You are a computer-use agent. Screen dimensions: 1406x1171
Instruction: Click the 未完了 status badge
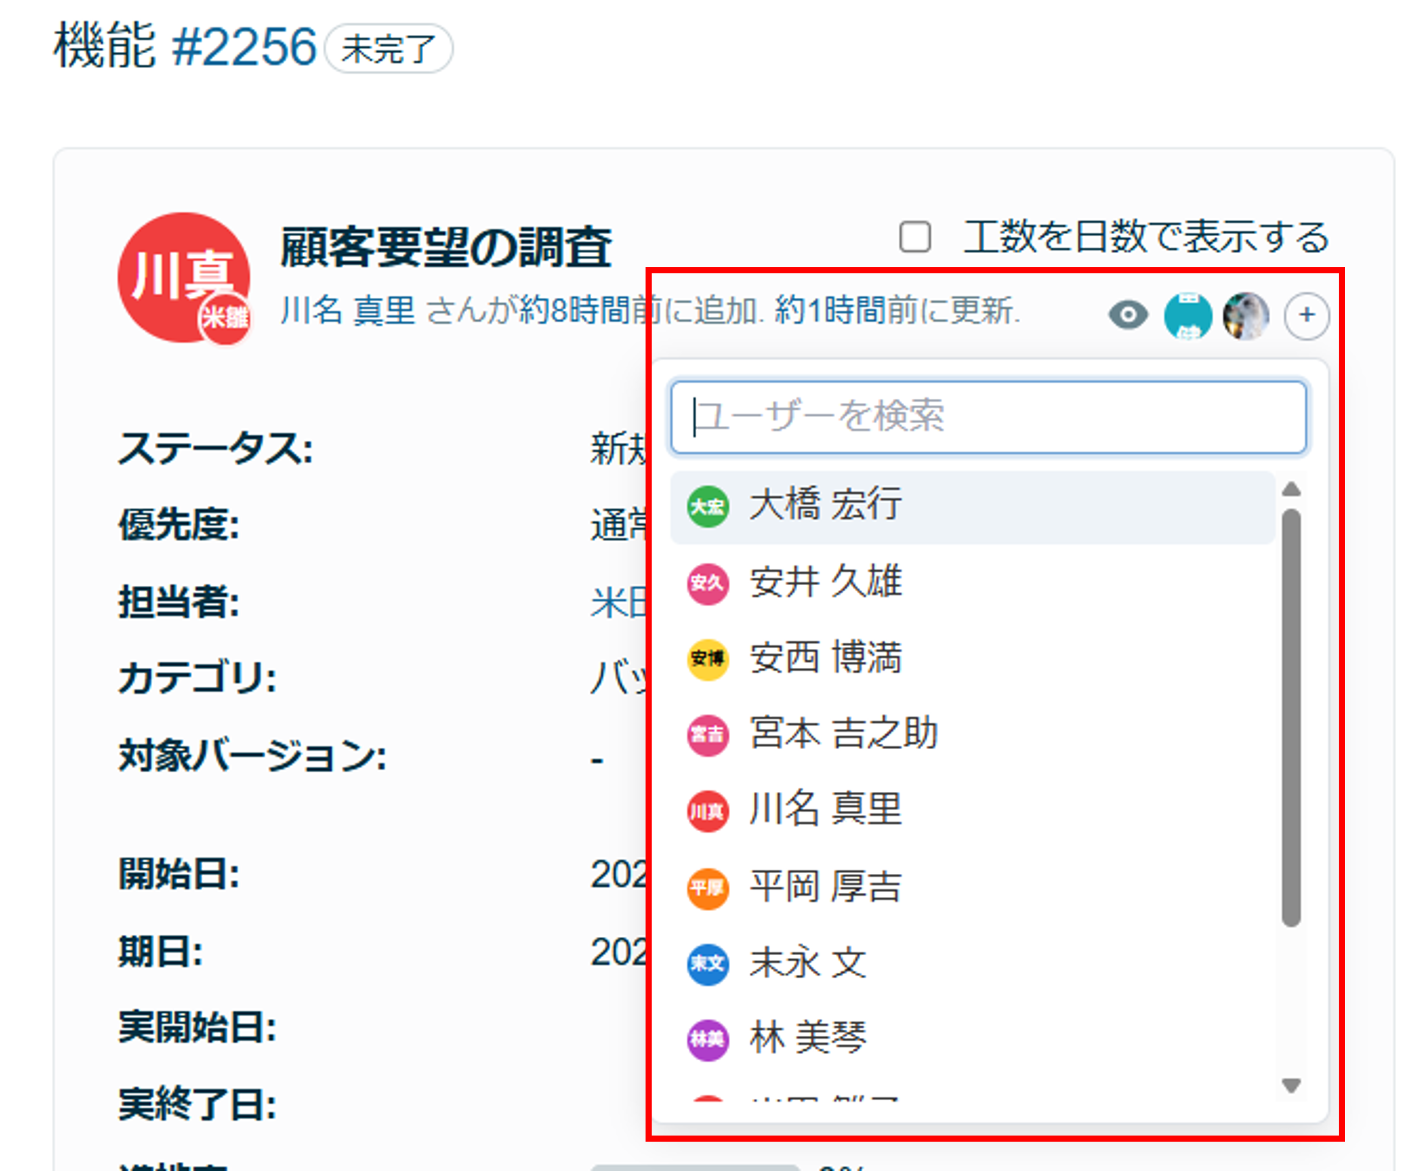(x=388, y=49)
